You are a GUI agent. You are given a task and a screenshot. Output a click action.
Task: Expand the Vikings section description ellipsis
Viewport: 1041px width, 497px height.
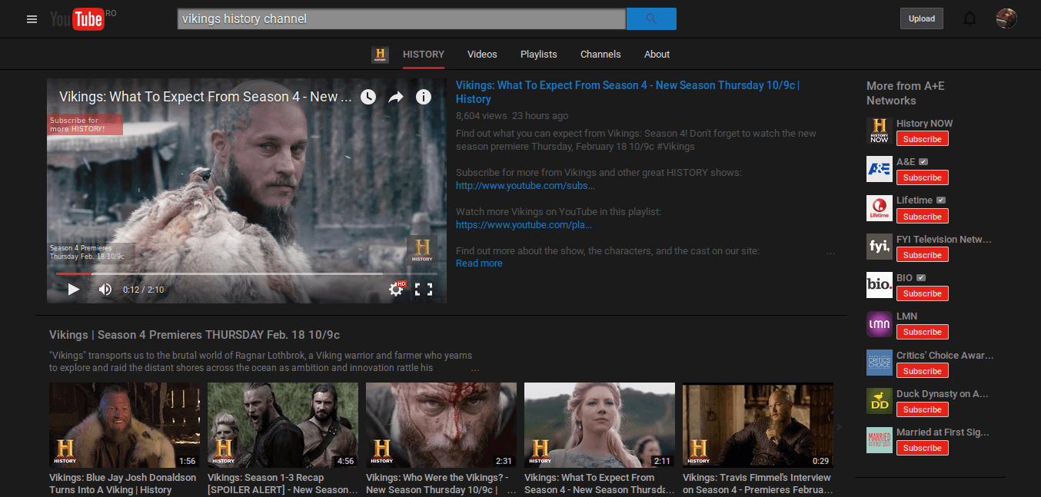475,368
